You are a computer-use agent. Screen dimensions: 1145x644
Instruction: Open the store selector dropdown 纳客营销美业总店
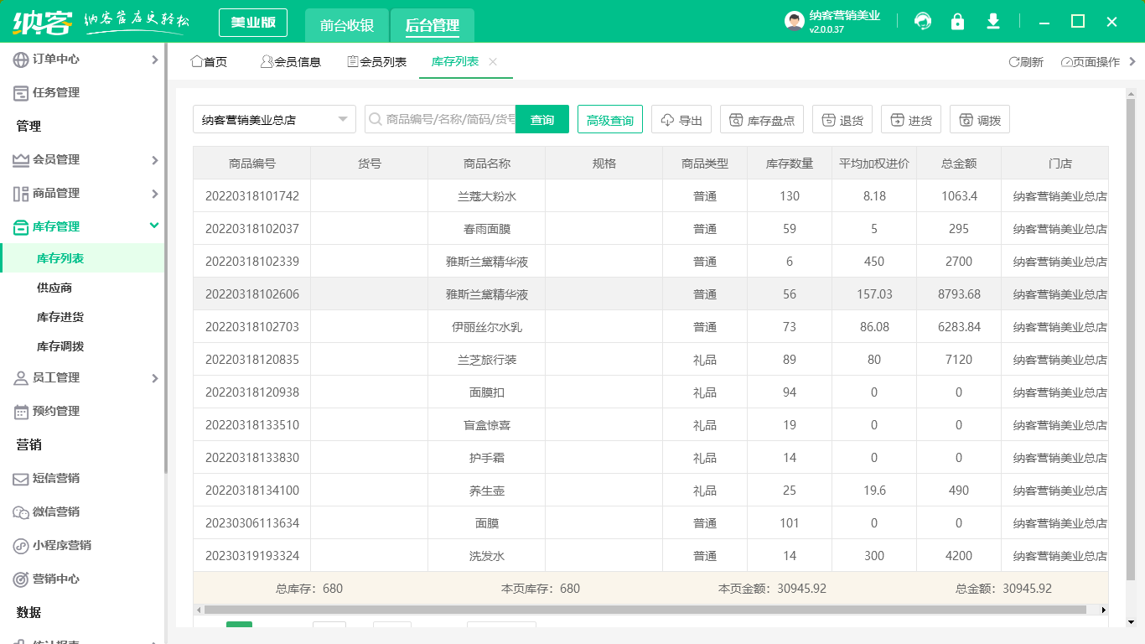272,119
